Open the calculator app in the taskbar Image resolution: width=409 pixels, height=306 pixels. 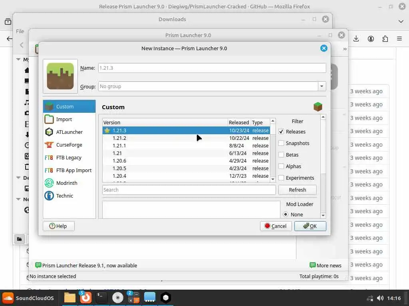pyautogui.click(x=133, y=298)
